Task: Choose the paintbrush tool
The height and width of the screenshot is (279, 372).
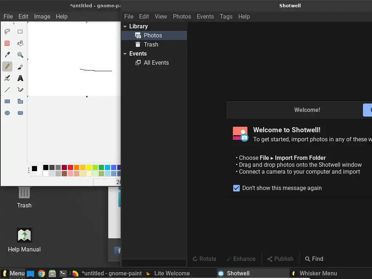Action: click(x=20, y=66)
